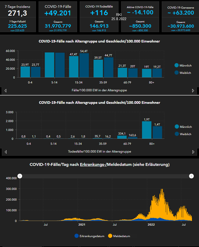Click the 1,9T bar for 80+ deaths
The height and width of the screenshot is (247, 199).
pyautogui.click(x=147, y=130)
